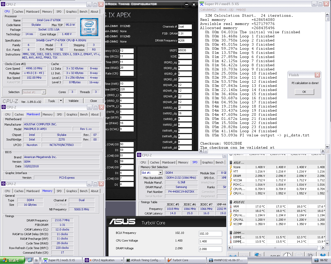Open the SPD tab in the CPU-Z Mainboard window
Viewport: 331px width, 264px height.
point(59,114)
